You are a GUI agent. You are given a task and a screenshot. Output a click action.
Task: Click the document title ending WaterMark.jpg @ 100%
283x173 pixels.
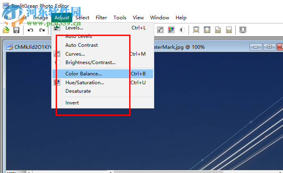179,47
